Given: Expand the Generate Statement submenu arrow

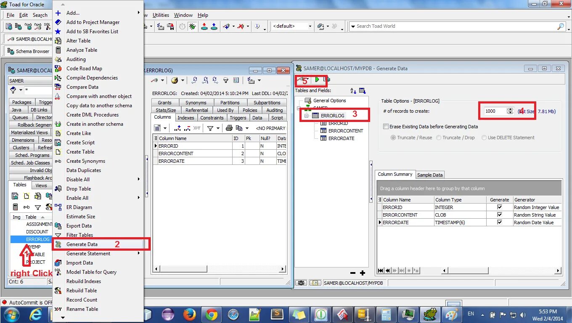Looking at the screenshot, I should [138, 254].
